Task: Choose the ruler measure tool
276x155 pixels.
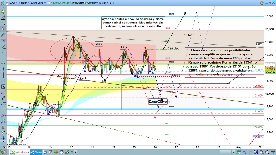Action: coord(3,35)
